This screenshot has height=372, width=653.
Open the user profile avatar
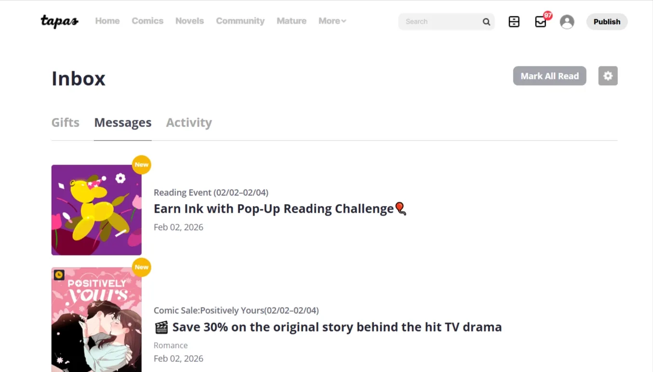tap(567, 22)
